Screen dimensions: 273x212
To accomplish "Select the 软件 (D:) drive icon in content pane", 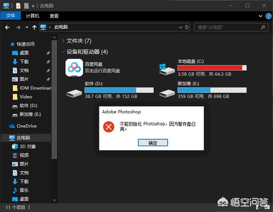I will coord(74,93).
